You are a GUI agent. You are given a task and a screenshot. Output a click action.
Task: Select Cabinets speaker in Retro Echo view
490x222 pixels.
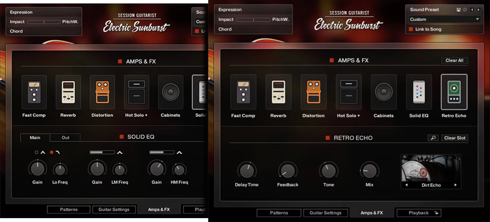(x=384, y=92)
